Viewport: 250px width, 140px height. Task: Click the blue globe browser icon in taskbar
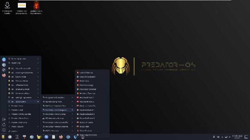46,137
